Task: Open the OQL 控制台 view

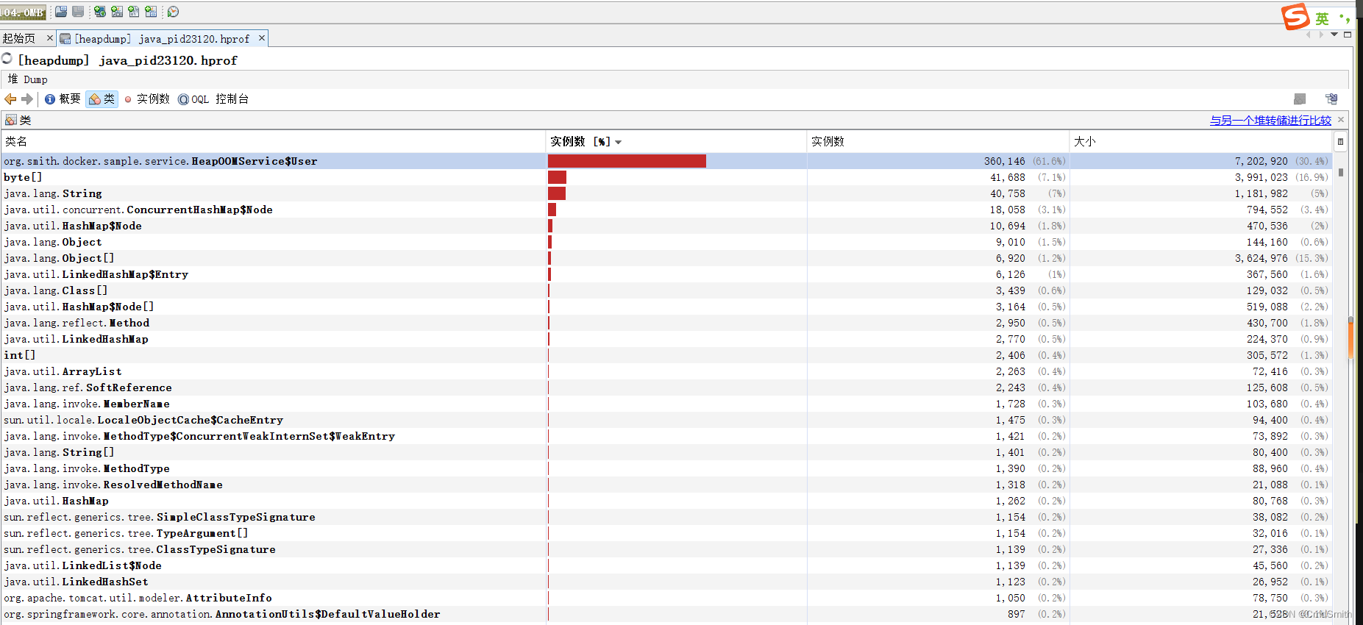Action: coord(213,99)
